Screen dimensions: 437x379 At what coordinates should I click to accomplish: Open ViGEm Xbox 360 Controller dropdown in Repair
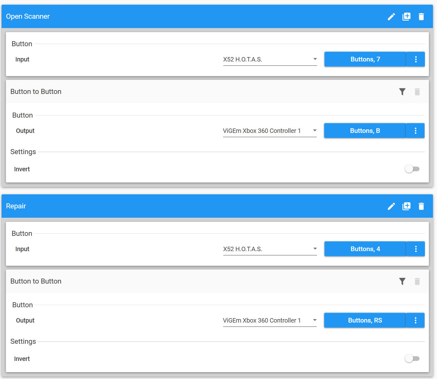pyautogui.click(x=270, y=320)
